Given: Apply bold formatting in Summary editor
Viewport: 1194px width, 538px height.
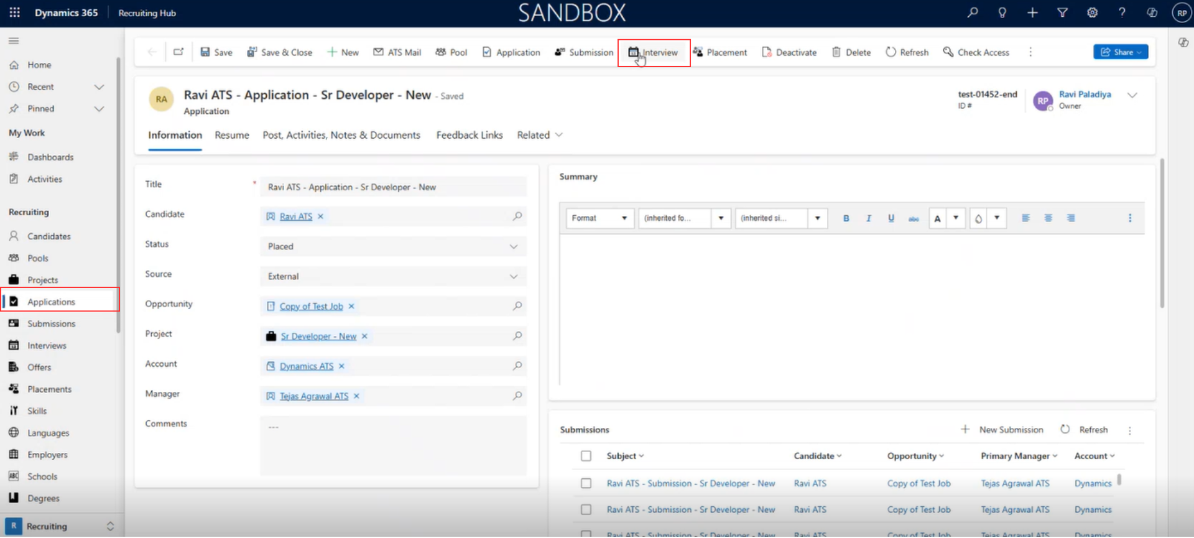Looking at the screenshot, I should 846,218.
